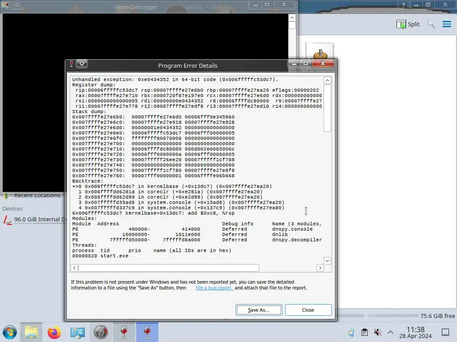Viewport: 457px width, 342px height.
Task: Unmute the volume tray icon
Action: (x=378, y=332)
